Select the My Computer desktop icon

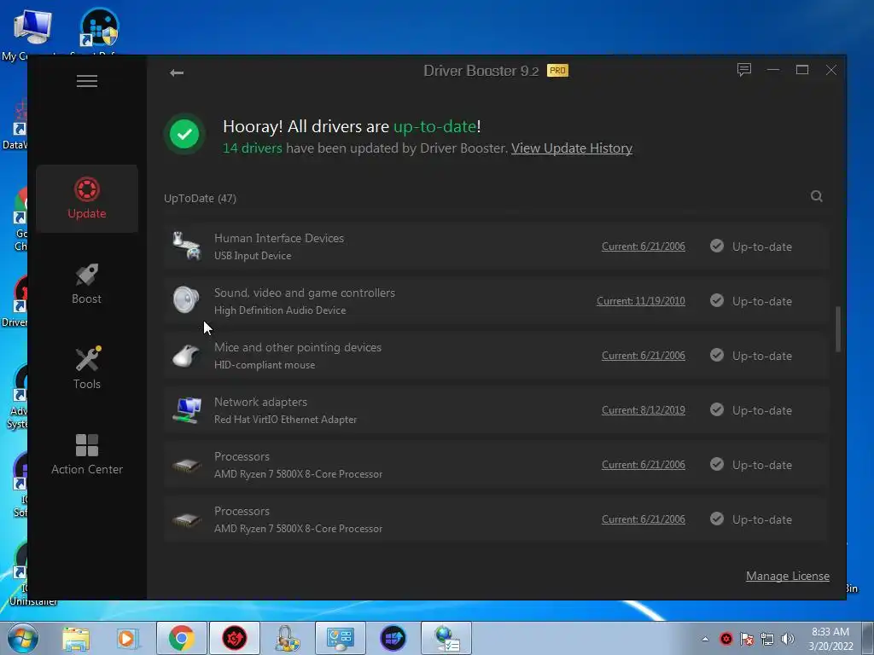point(32,33)
